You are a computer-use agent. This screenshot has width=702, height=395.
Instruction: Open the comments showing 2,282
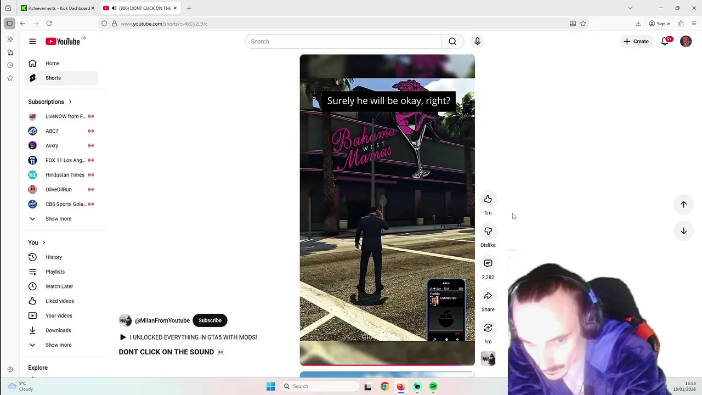tap(488, 263)
